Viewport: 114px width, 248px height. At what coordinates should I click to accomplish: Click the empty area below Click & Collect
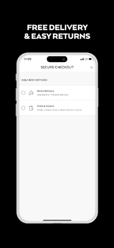57,165
